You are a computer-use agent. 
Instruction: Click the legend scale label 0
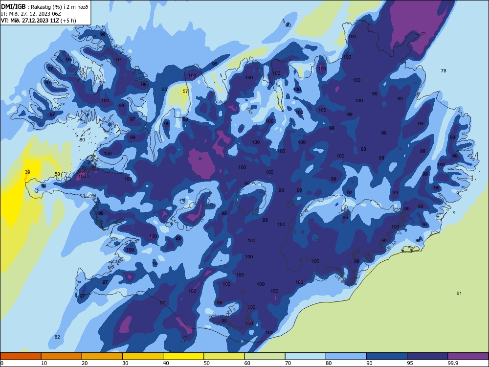point(2,363)
